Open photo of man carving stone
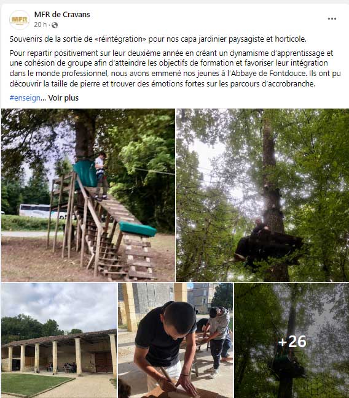349x398 pixels. coord(175,340)
